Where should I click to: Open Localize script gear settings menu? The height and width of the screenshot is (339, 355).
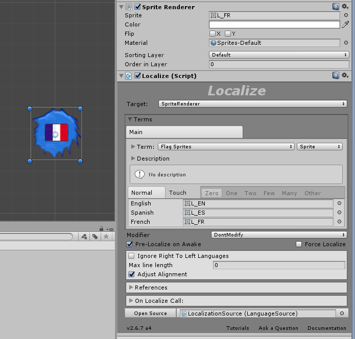(x=345, y=75)
